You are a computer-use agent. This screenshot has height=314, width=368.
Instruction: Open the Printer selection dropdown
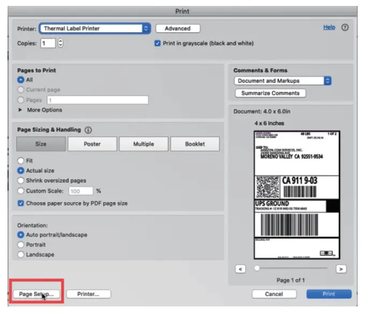[95, 28]
